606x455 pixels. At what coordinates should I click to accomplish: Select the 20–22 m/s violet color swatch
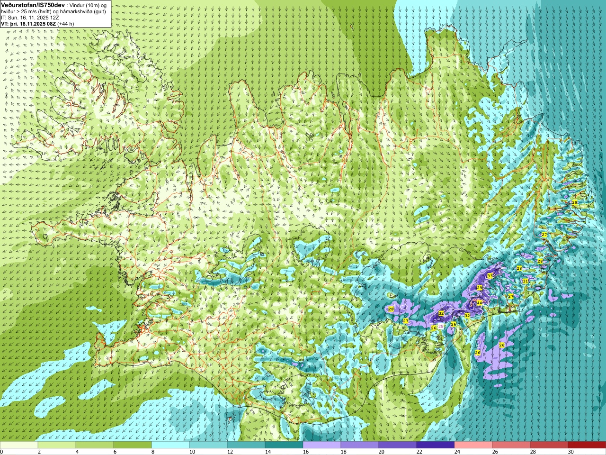(398, 445)
